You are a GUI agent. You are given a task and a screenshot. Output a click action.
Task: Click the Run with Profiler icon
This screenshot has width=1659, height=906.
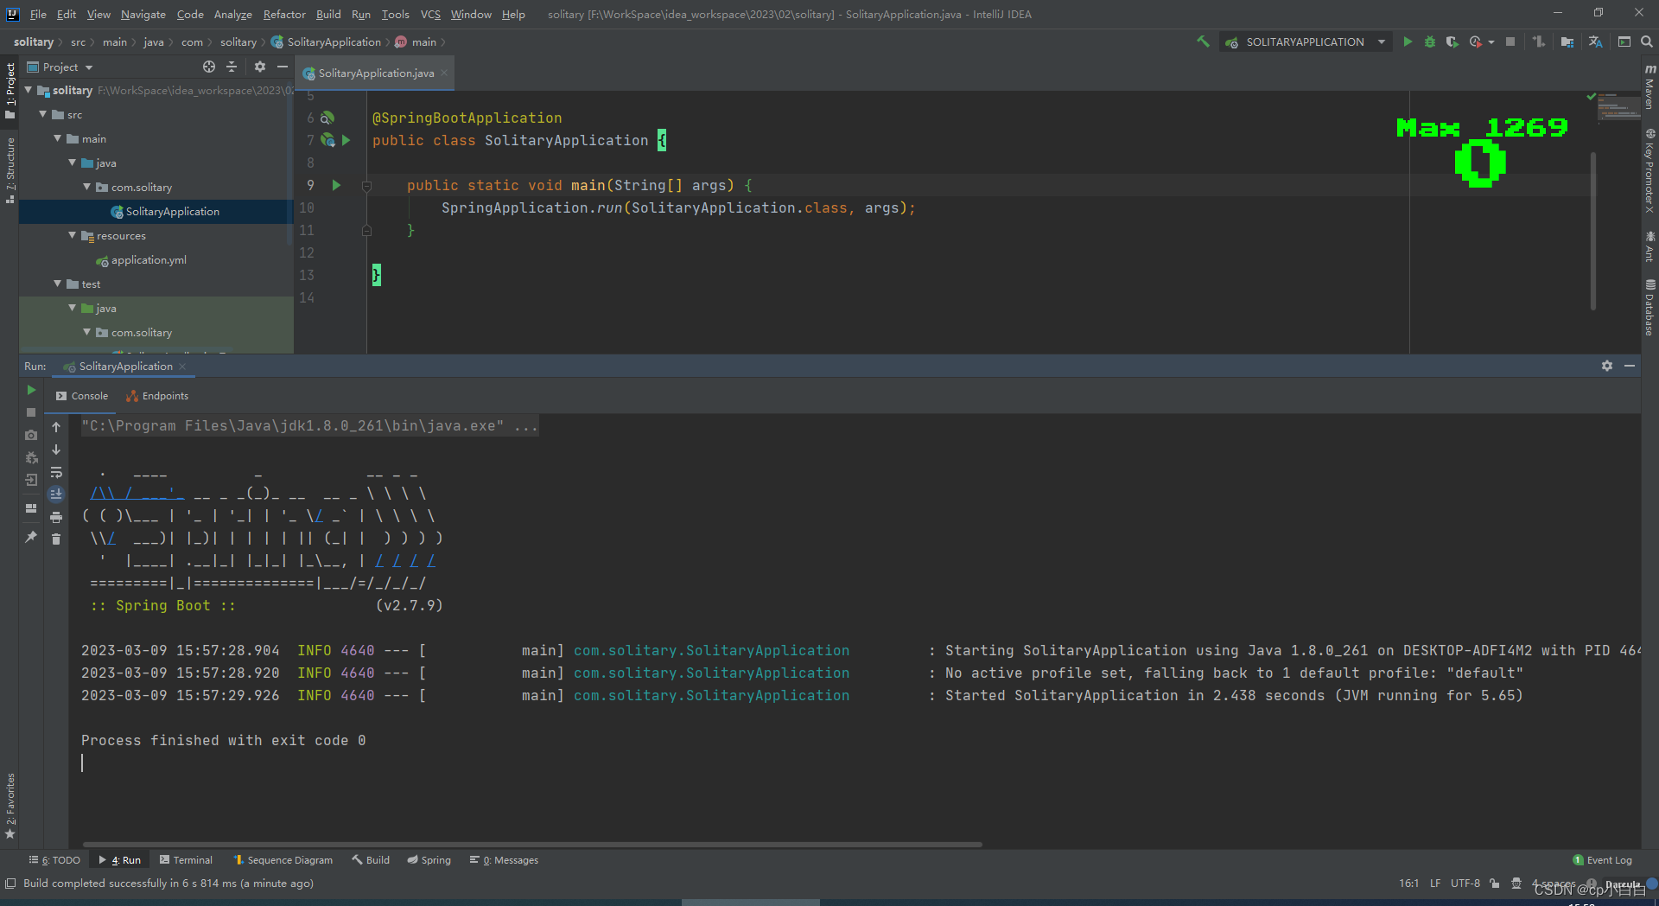[1475, 41]
